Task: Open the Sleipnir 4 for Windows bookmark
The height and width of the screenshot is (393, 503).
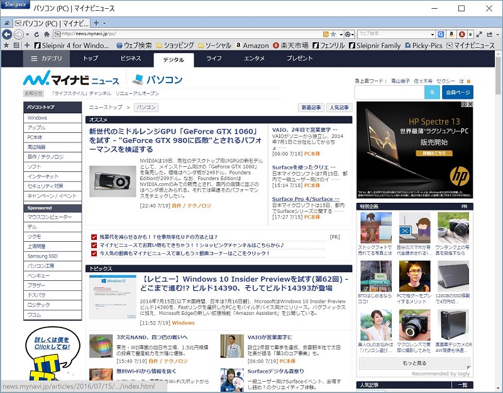Action: [72, 45]
